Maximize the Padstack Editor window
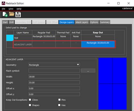 point(118,3)
